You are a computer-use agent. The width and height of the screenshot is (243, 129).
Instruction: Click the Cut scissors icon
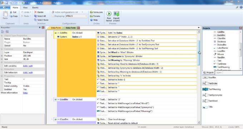[x=11, y=12]
